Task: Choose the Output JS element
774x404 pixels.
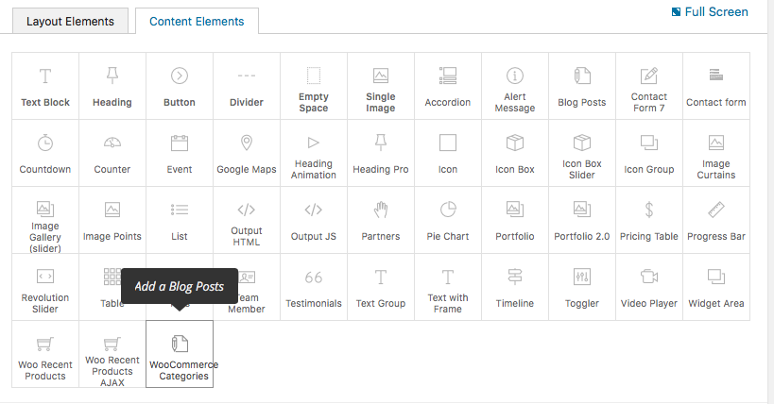Action: pos(314,221)
